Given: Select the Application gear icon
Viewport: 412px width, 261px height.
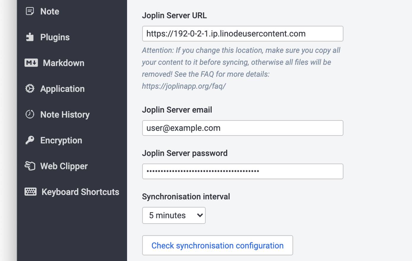Looking at the screenshot, I should coord(30,88).
